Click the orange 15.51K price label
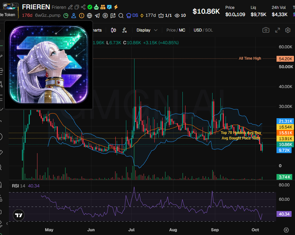Viewport: 295px width, 235px height. [x=285, y=133]
